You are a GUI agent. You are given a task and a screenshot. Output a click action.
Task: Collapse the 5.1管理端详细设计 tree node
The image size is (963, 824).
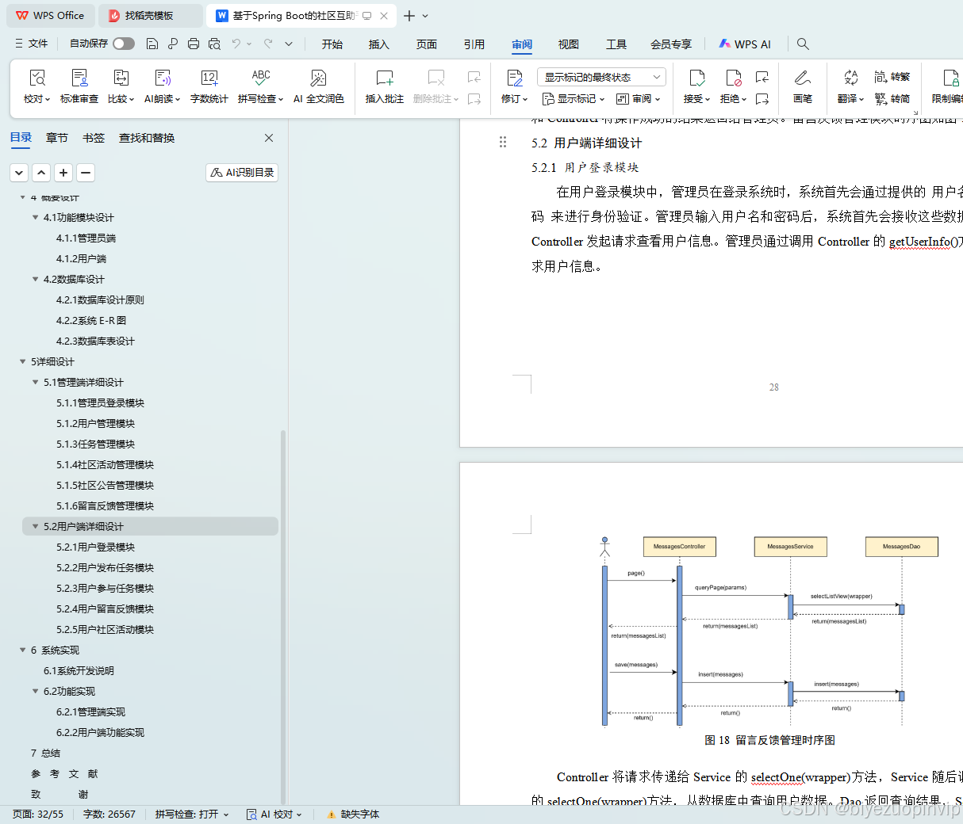pos(35,382)
